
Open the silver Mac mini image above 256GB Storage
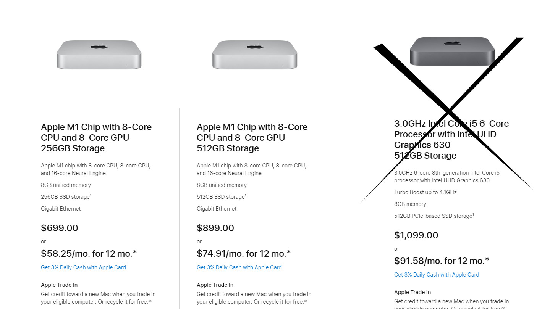pyautogui.click(x=99, y=55)
